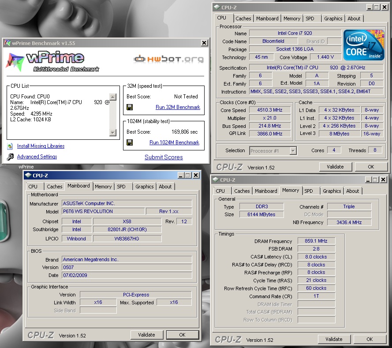Click the Intel Core i7 inside logo
The width and height of the screenshot is (392, 348).
pos(364,45)
